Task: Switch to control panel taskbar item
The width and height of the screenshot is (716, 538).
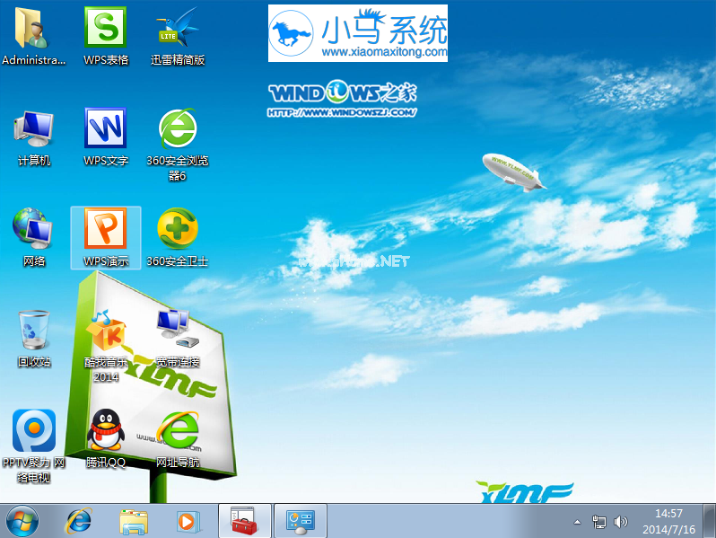Action: tap(300, 521)
